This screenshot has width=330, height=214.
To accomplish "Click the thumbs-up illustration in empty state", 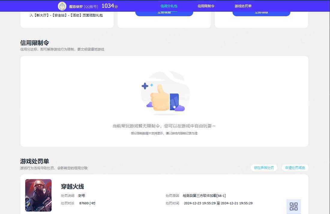I will pyautogui.click(x=165, y=93).
